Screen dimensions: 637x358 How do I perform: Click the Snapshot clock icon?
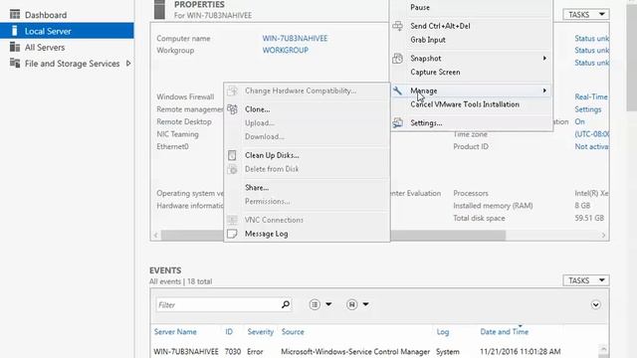click(x=398, y=59)
